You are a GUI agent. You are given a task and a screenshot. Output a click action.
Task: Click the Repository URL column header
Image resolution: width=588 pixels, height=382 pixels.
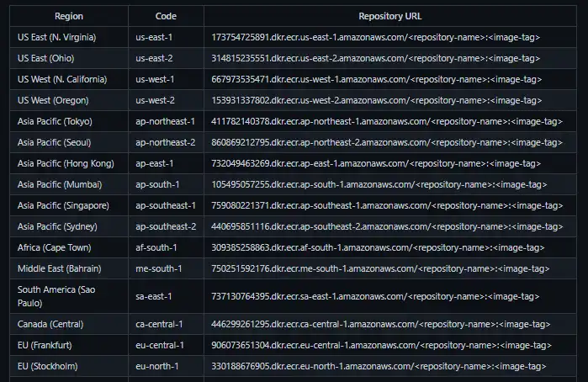coord(390,16)
